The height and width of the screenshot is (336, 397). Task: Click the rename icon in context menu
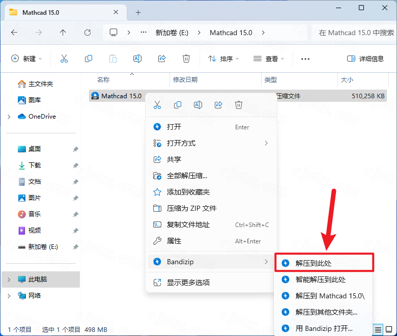pos(198,105)
